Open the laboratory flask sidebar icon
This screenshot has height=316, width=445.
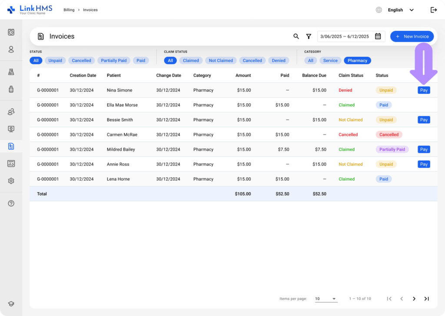point(11,72)
